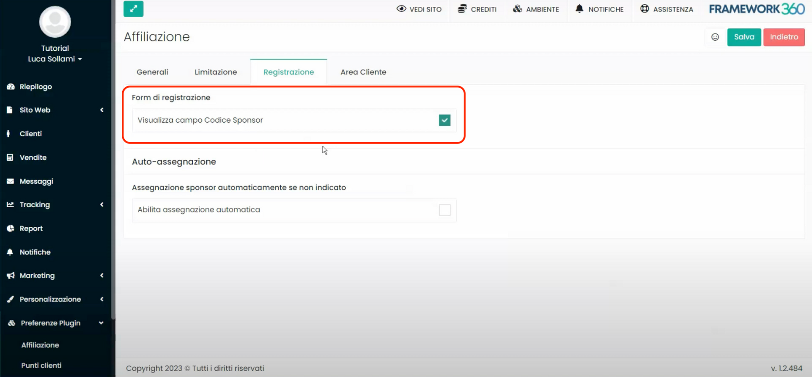
Task: Open top bar Notifiche link
Action: pos(600,9)
